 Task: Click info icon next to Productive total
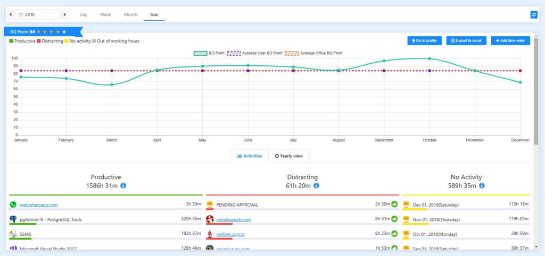pyautogui.click(x=123, y=186)
